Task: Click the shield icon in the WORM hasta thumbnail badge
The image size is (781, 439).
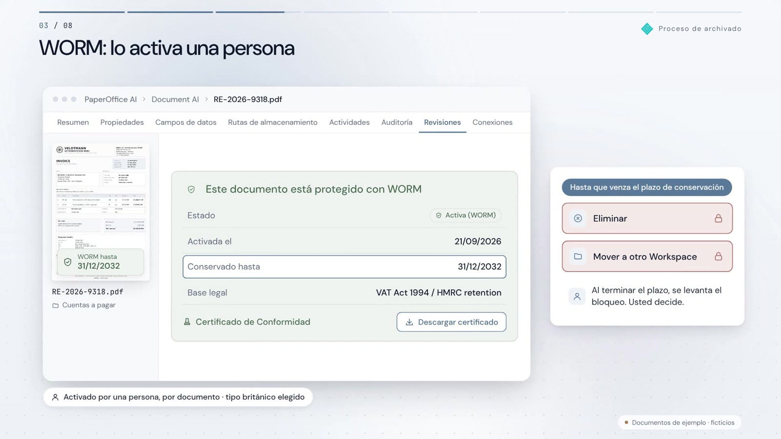Action: click(68, 262)
